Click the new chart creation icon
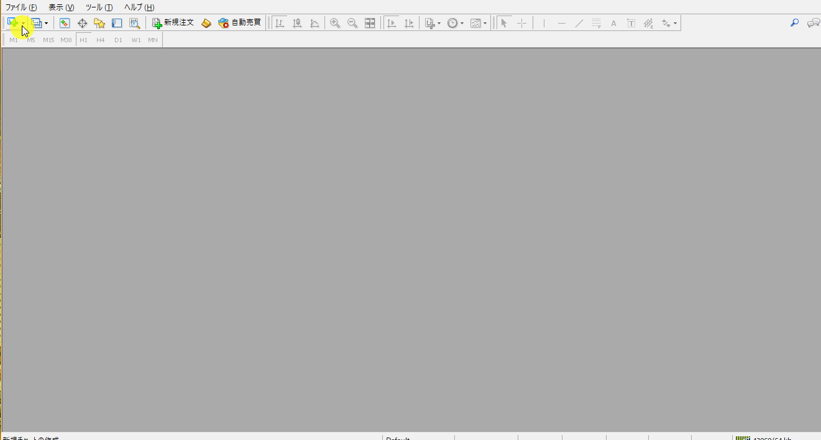821x440 pixels. click(x=12, y=23)
